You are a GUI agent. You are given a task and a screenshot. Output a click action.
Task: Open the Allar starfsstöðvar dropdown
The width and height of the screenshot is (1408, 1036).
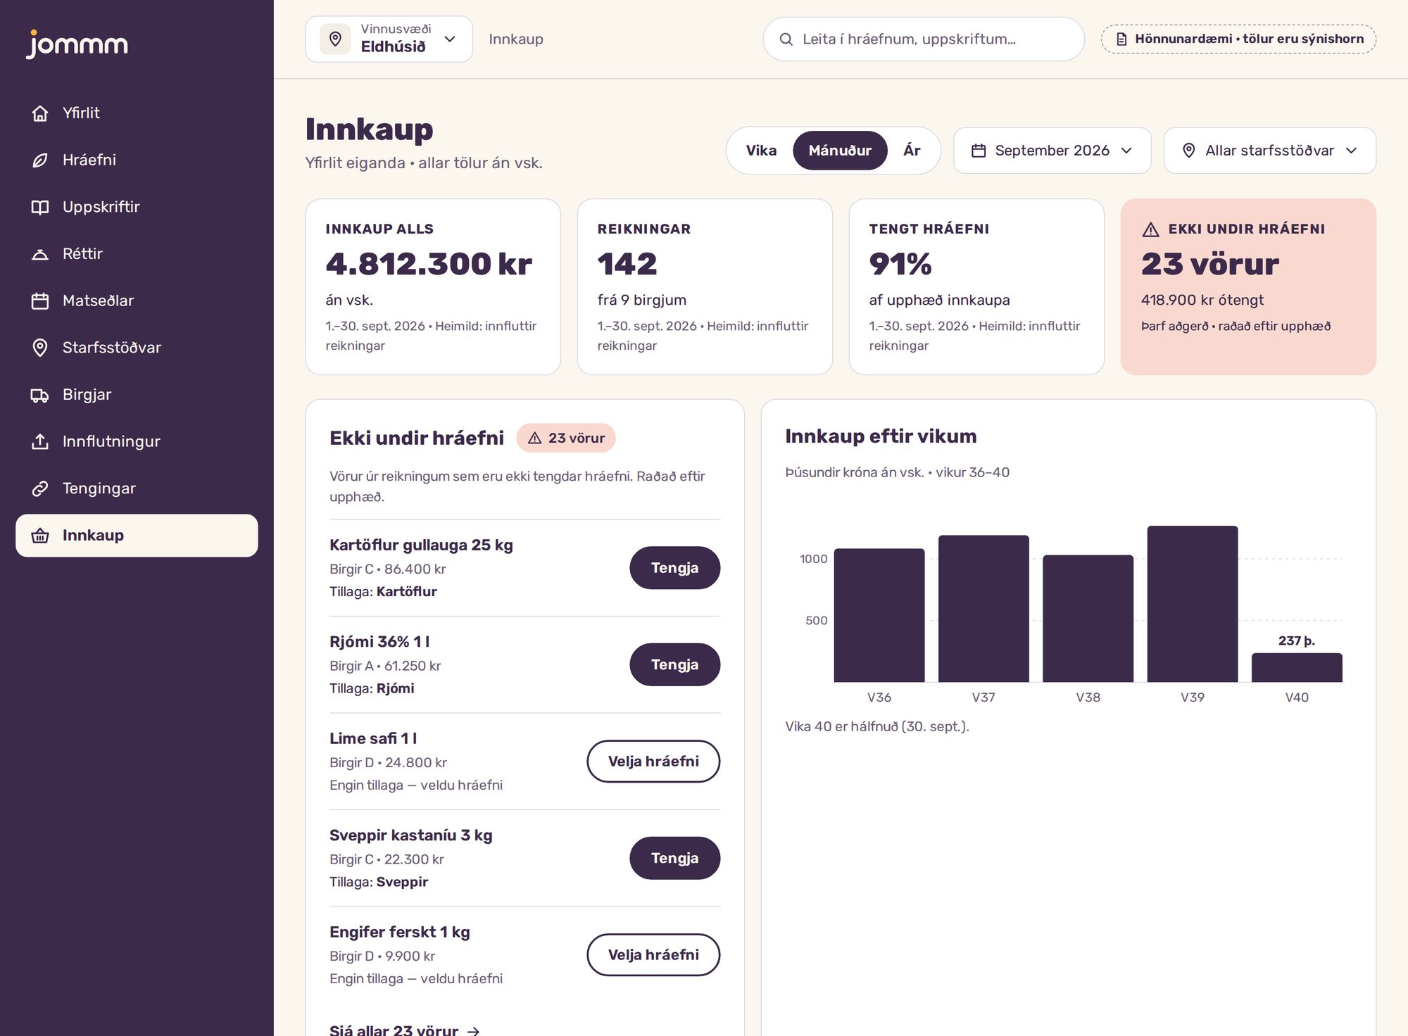point(1269,151)
